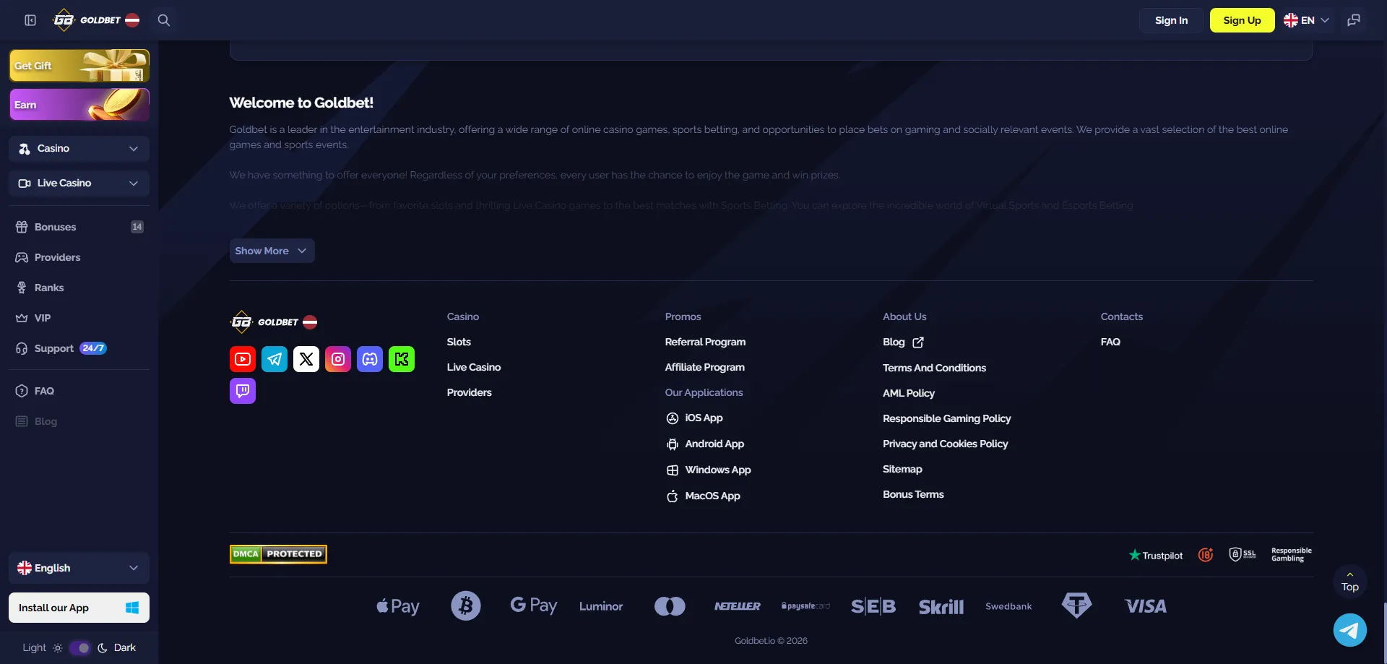
Task: Open the chat window icon in header
Action: (1354, 20)
